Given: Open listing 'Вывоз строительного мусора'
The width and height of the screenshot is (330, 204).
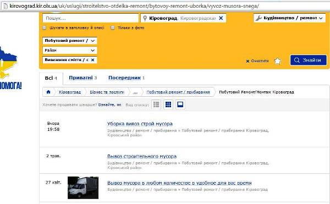Looking at the screenshot, I should pos(142,156).
